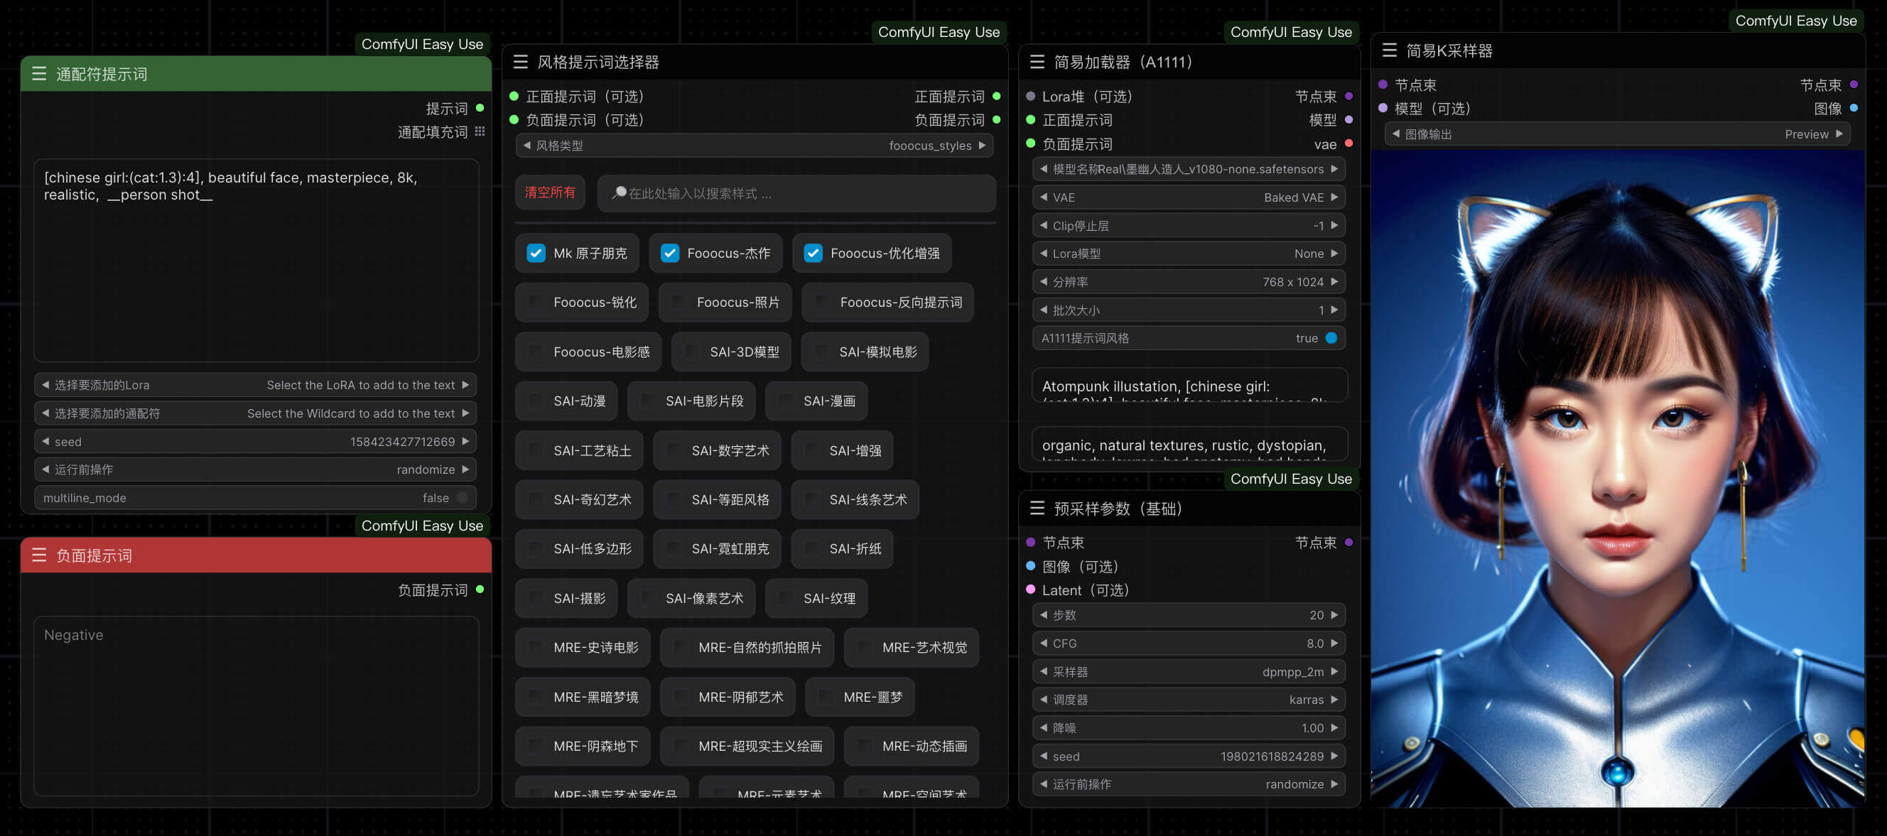Toggle the multiline_mode switch
Viewport: 1887px width, 836px height.
[463, 498]
